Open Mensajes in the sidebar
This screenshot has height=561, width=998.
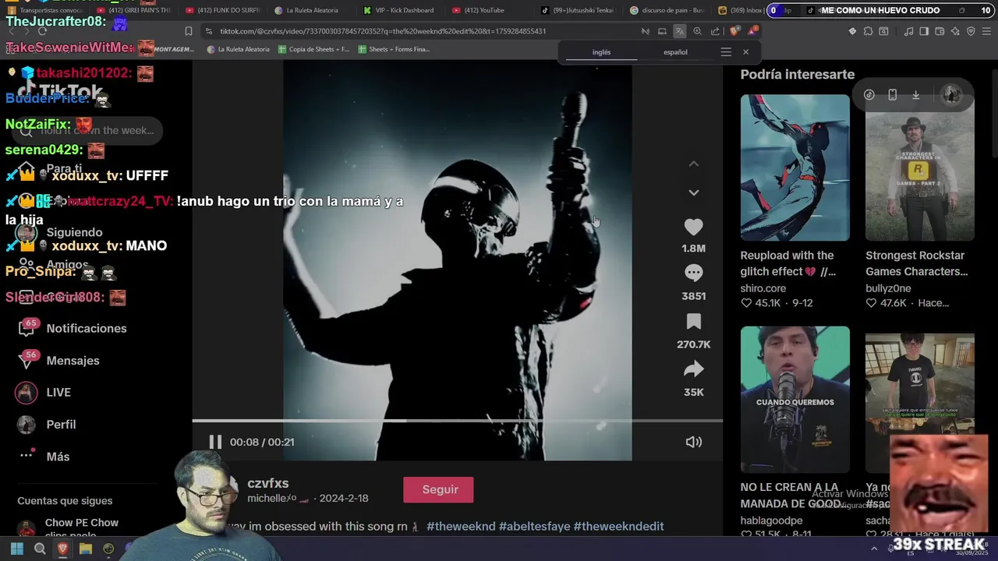pyautogui.click(x=58, y=361)
